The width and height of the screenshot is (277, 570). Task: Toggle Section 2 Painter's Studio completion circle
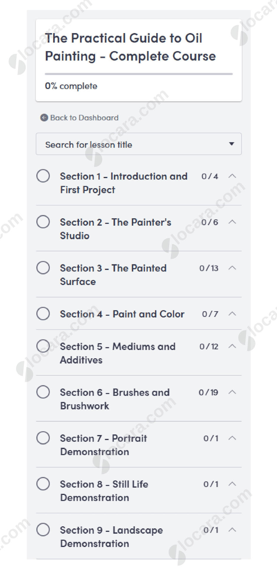click(x=43, y=222)
